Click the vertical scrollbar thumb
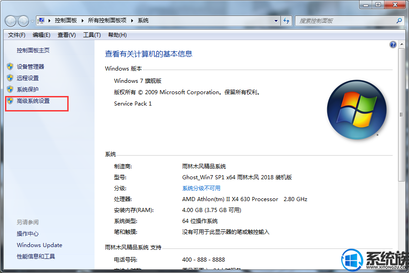Viewport: 409px width, 273px height. (x=401, y=115)
